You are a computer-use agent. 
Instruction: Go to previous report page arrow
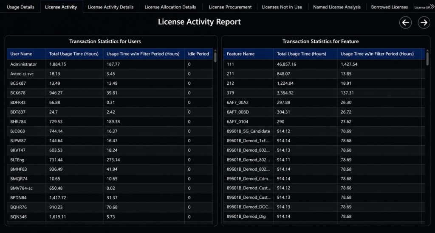[x=405, y=22]
